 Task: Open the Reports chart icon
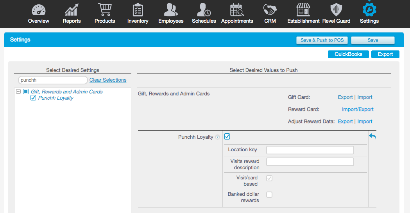coord(72,10)
